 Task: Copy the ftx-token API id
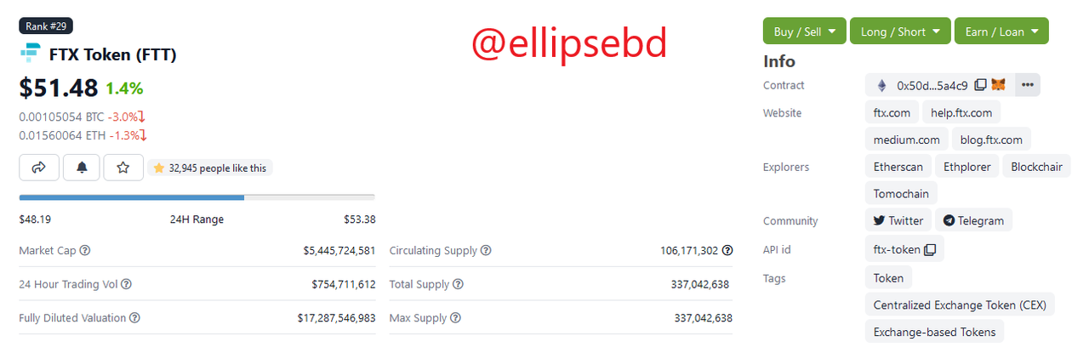click(x=930, y=250)
